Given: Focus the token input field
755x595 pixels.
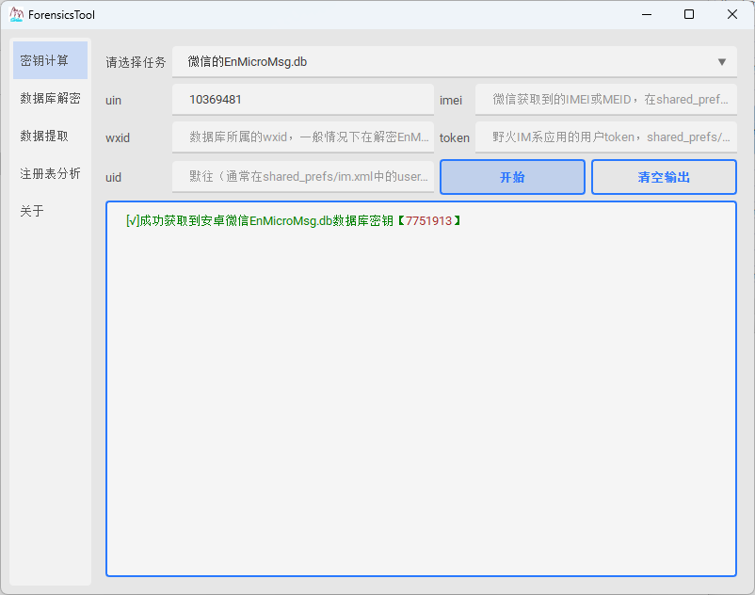Looking at the screenshot, I should point(605,137).
